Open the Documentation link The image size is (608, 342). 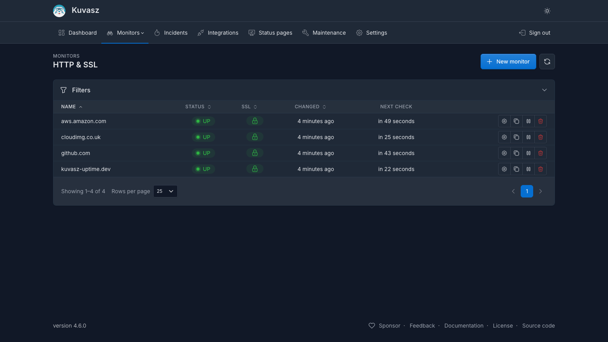pyautogui.click(x=464, y=326)
